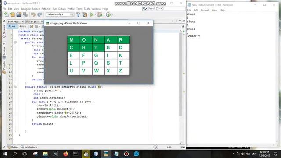Click the dlqhg line in Notepad
Screen dimensions: 281x158
(x=191, y=22)
